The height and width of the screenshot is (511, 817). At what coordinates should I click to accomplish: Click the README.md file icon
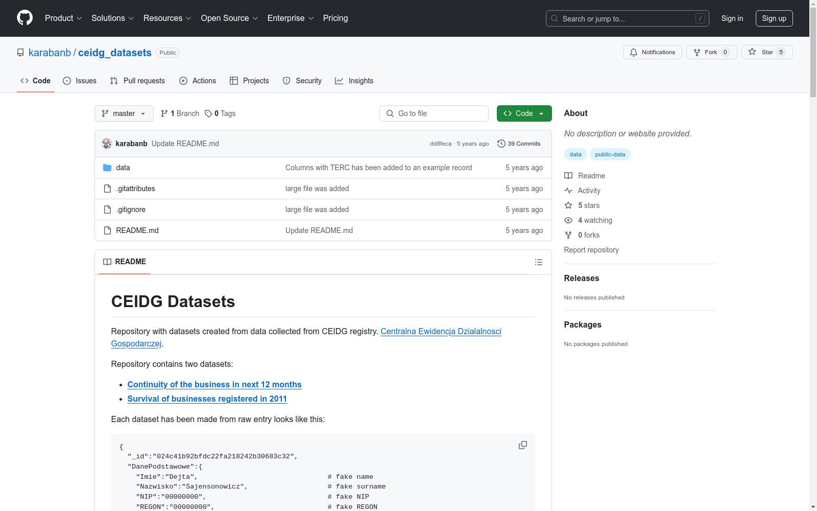coord(107,230)
